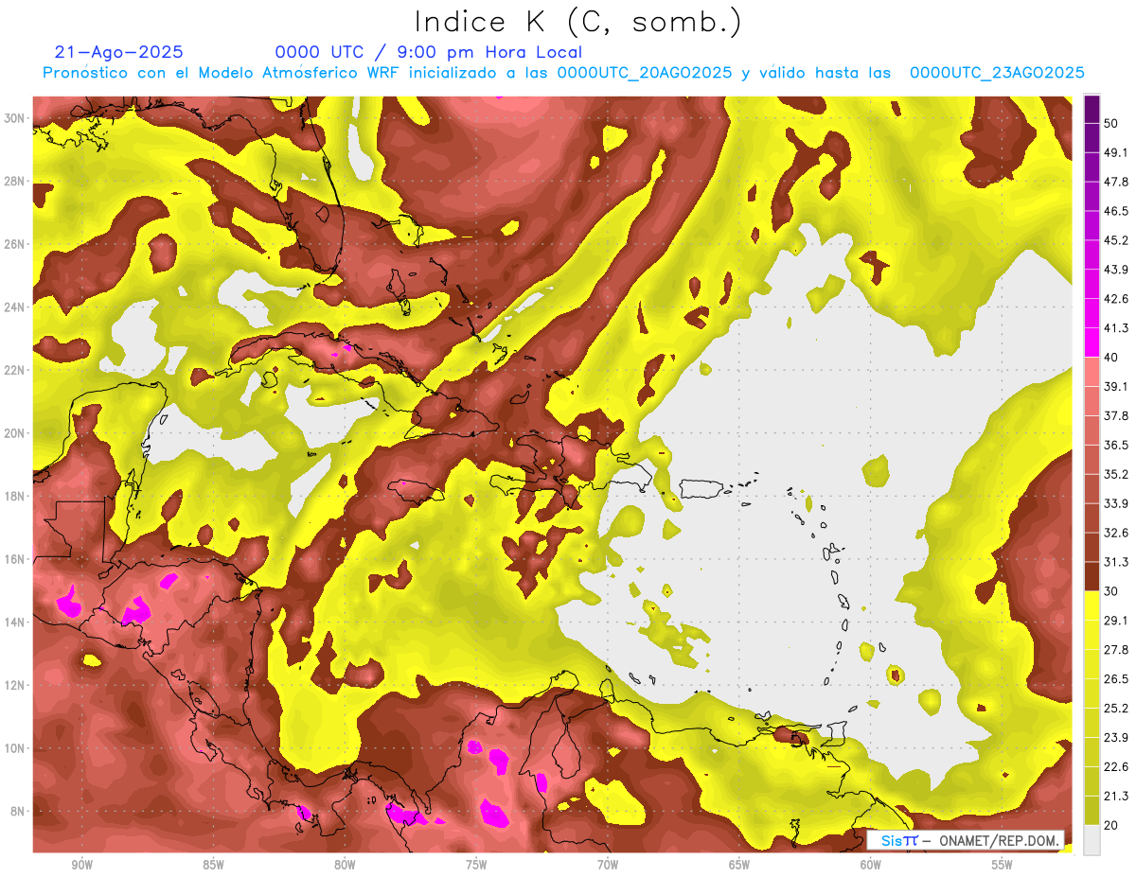The image size is (1136, 877).
Task: Click the "29.1" colorbar label
Action: pos(1116,621)
